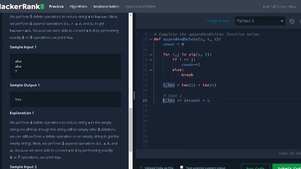The image size is (301, 169).
Task: Click Upload Code as File
Action: 157,168
